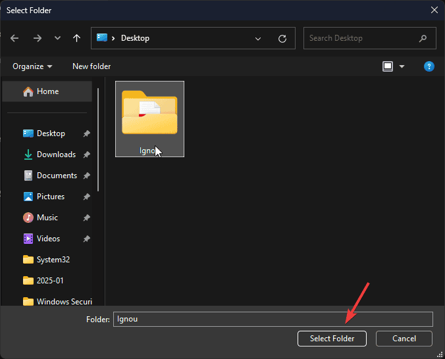The width and height of the screenshot is (445, 359).
Task: Click pin icon next to Music
Action: point(86,218)
